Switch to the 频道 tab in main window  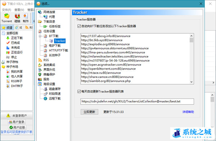8,28
